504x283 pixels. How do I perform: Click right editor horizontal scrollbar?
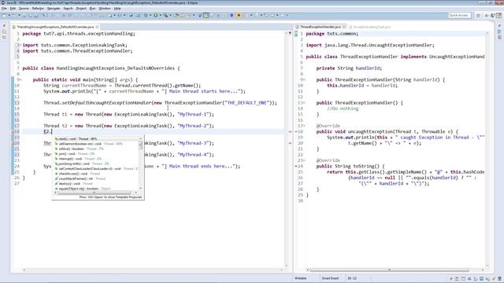pos(389,270)
